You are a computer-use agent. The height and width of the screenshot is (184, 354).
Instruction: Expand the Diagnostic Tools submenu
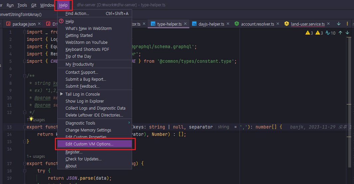tap(94, 123)
